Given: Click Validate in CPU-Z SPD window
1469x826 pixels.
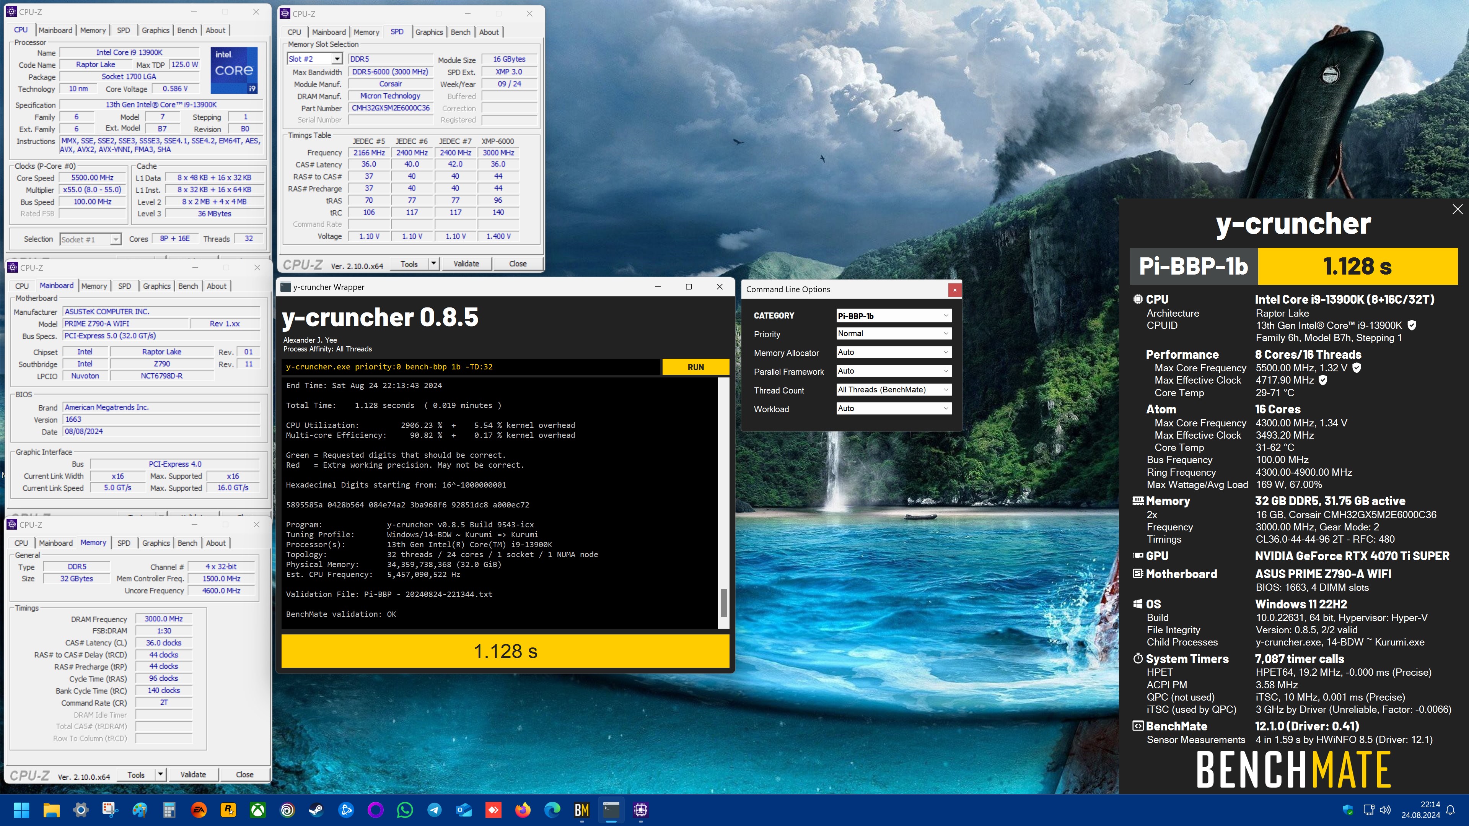Looking at the screenshot, I should (x=466, y=263).
